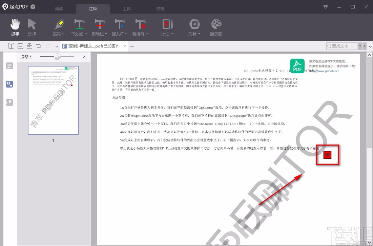The image size is (373, 246).
Task: Adjust the thumbnail size slider
Action: point(57,57)
